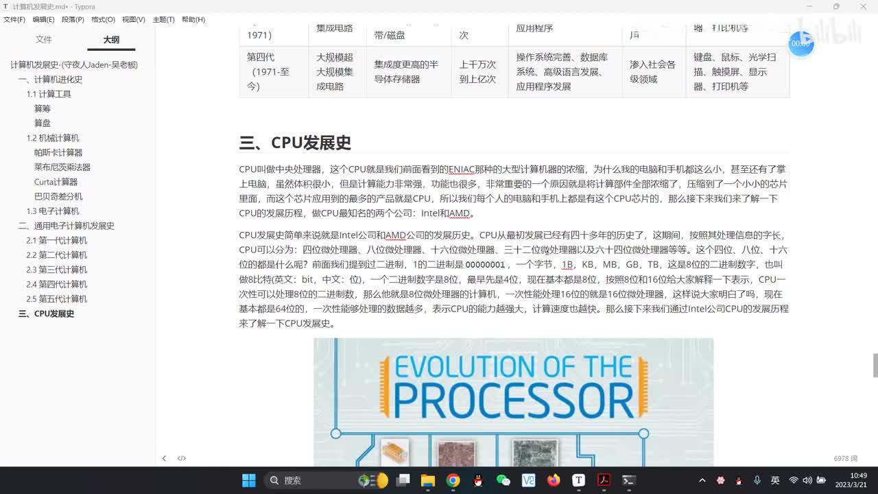The width and height of the screenshot is (878, 494).
Task: Go to outline item 算筹
Action: coord(43,108)
